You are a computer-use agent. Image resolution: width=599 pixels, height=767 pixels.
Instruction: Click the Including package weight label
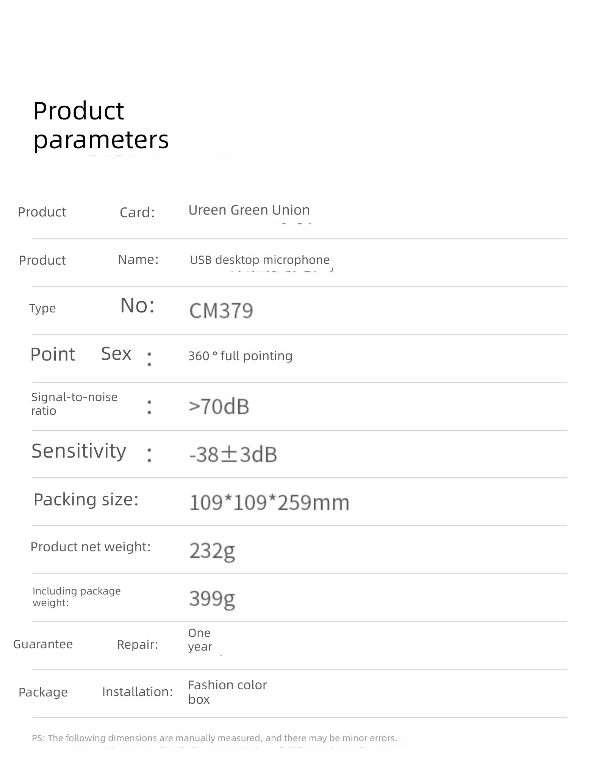pyautogui.click(x=77, y=597)
